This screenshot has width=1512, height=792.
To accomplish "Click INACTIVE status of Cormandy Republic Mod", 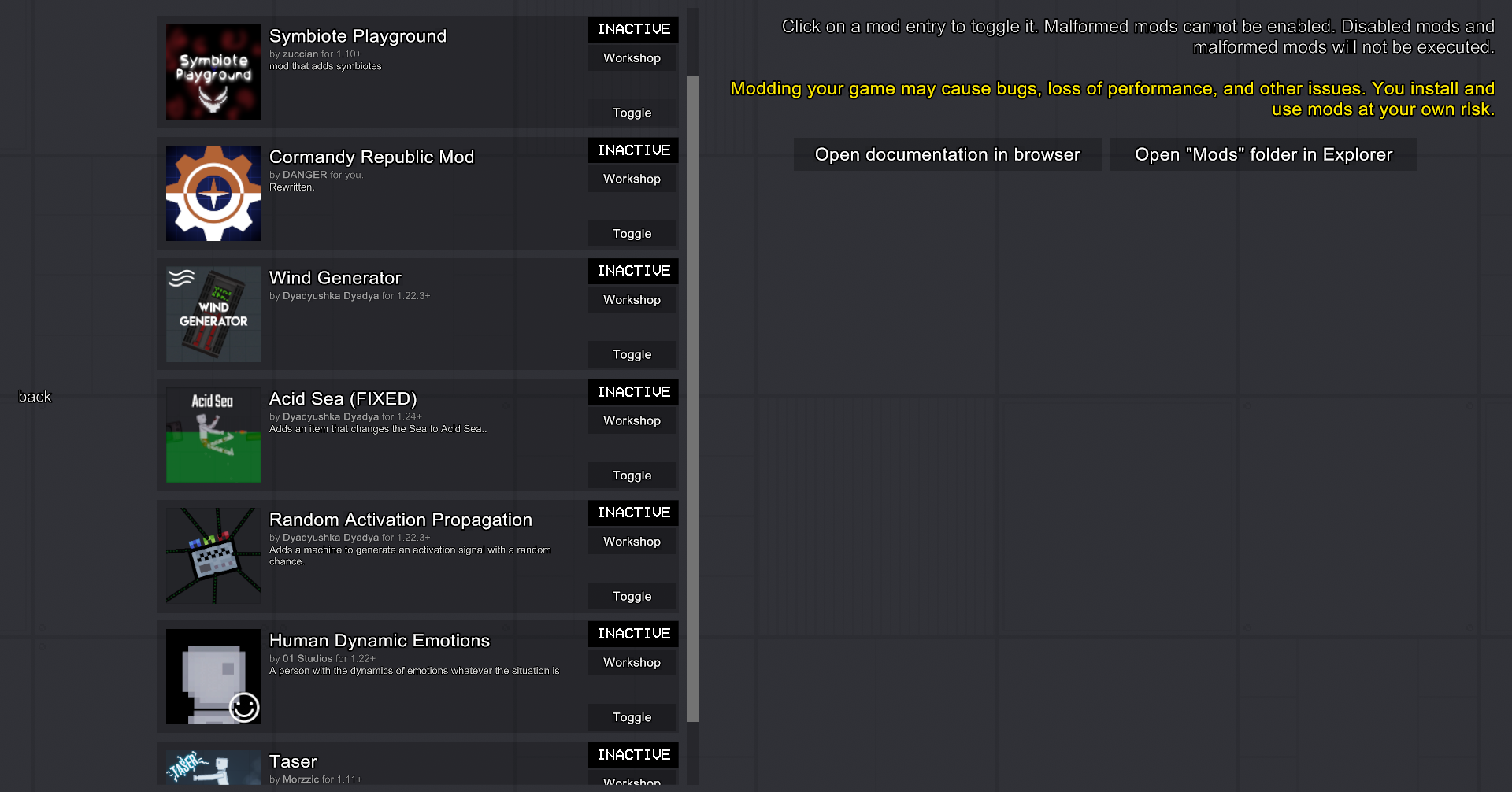I will pos(633,150).
